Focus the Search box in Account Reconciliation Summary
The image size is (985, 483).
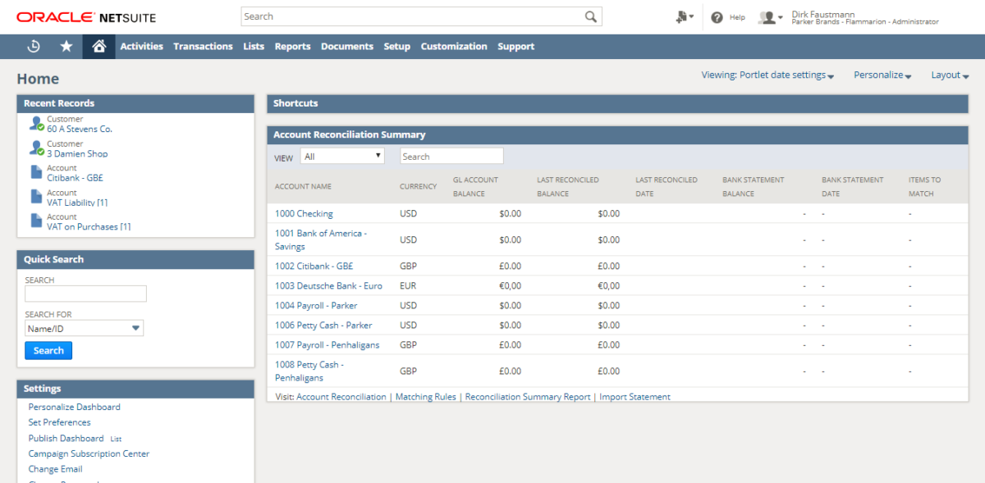tap(451, 156)
